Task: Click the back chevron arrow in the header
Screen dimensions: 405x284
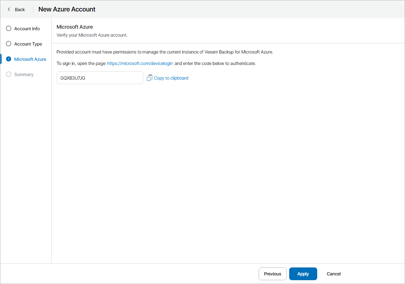Action: [x=9, y=9]
